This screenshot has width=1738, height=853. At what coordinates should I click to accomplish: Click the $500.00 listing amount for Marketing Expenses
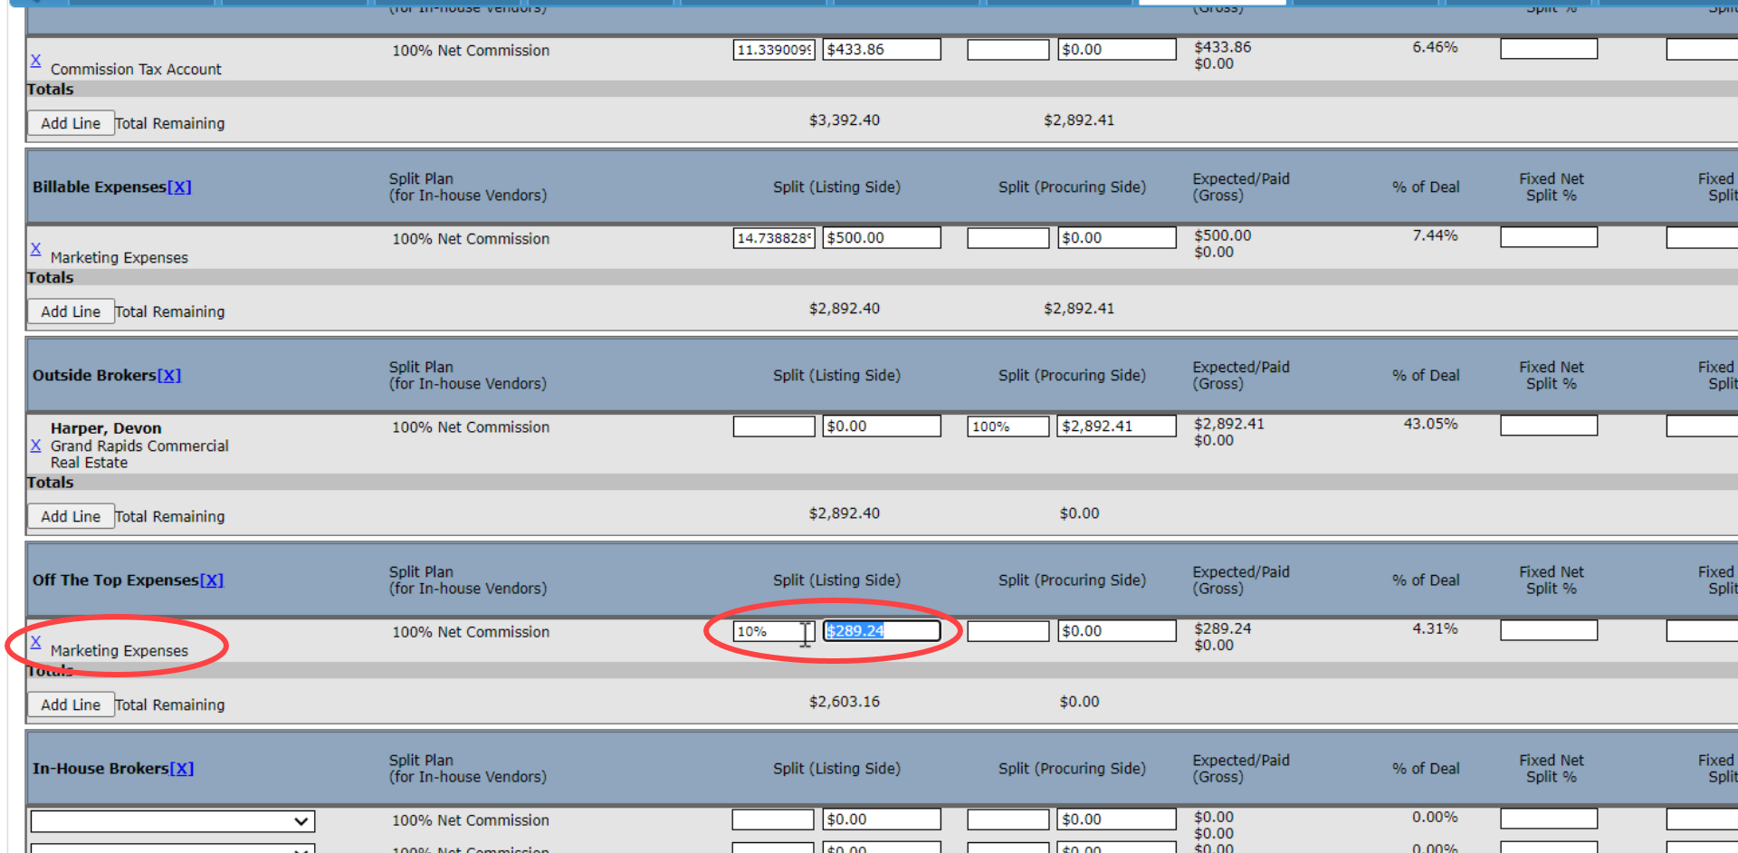881,238
